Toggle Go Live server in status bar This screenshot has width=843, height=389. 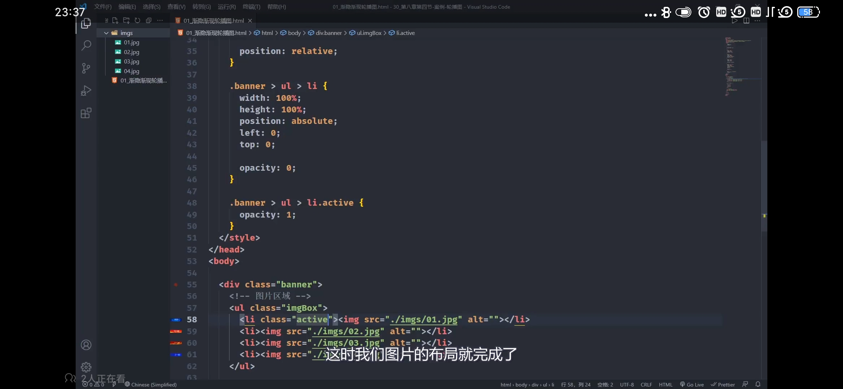692,384
